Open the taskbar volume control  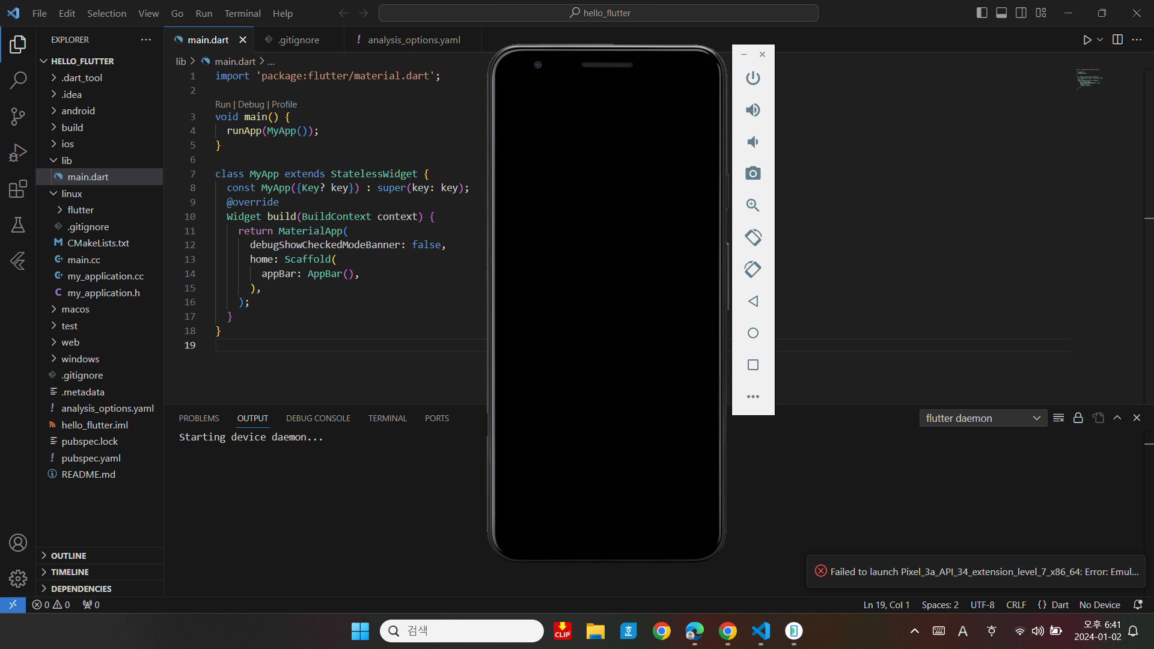pos(1037,631)
